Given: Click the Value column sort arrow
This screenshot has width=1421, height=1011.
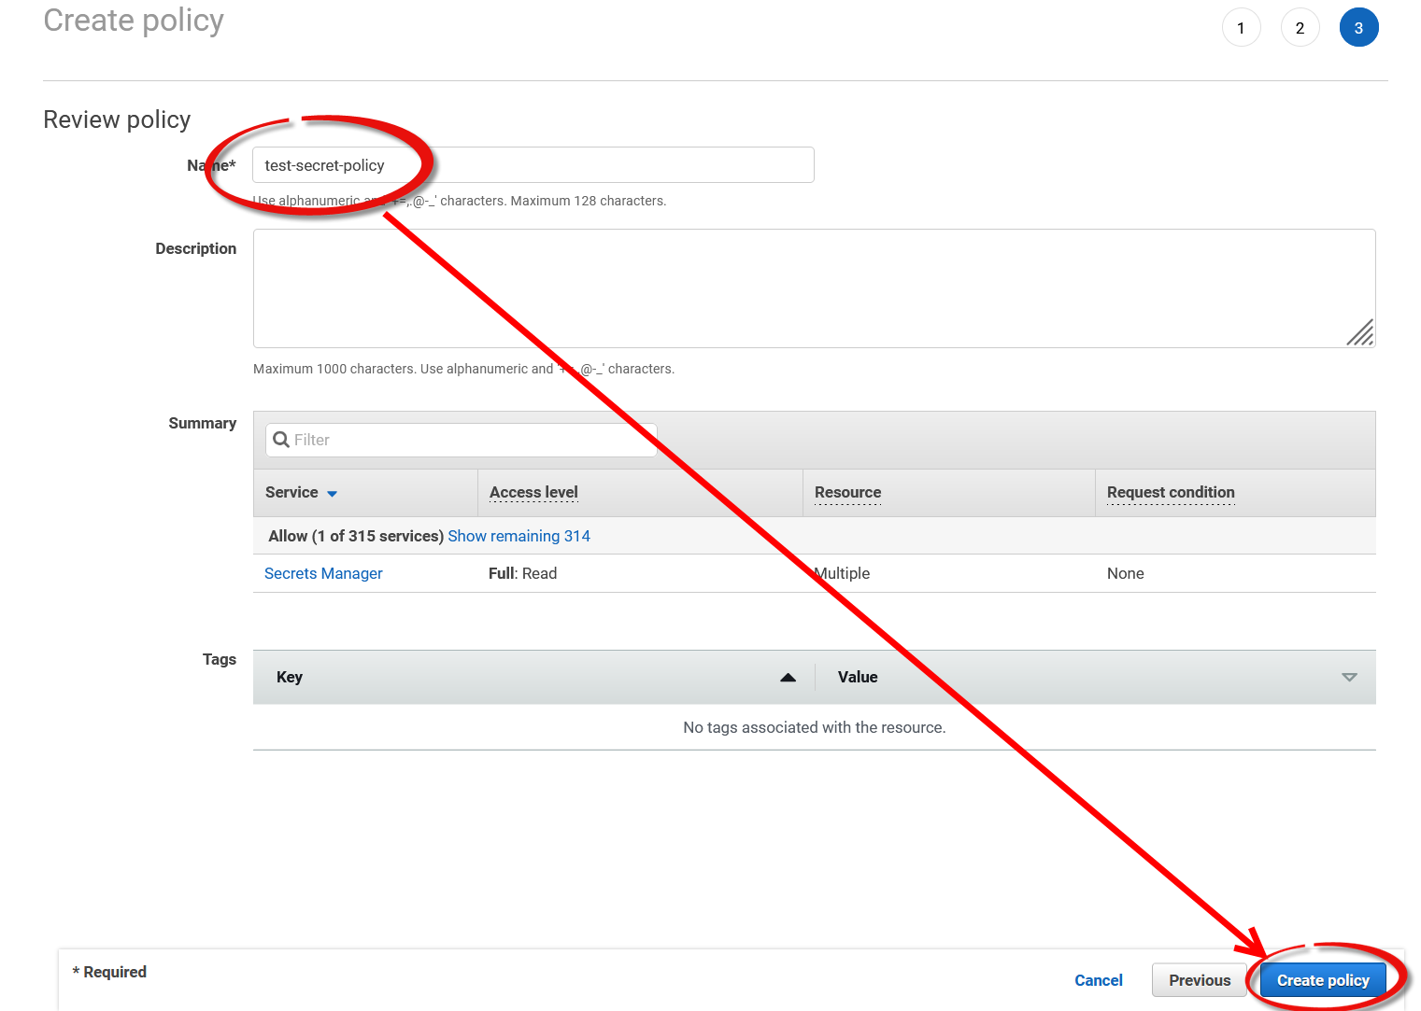Looking at the screenshot, I should click(x=1348, y=678).
